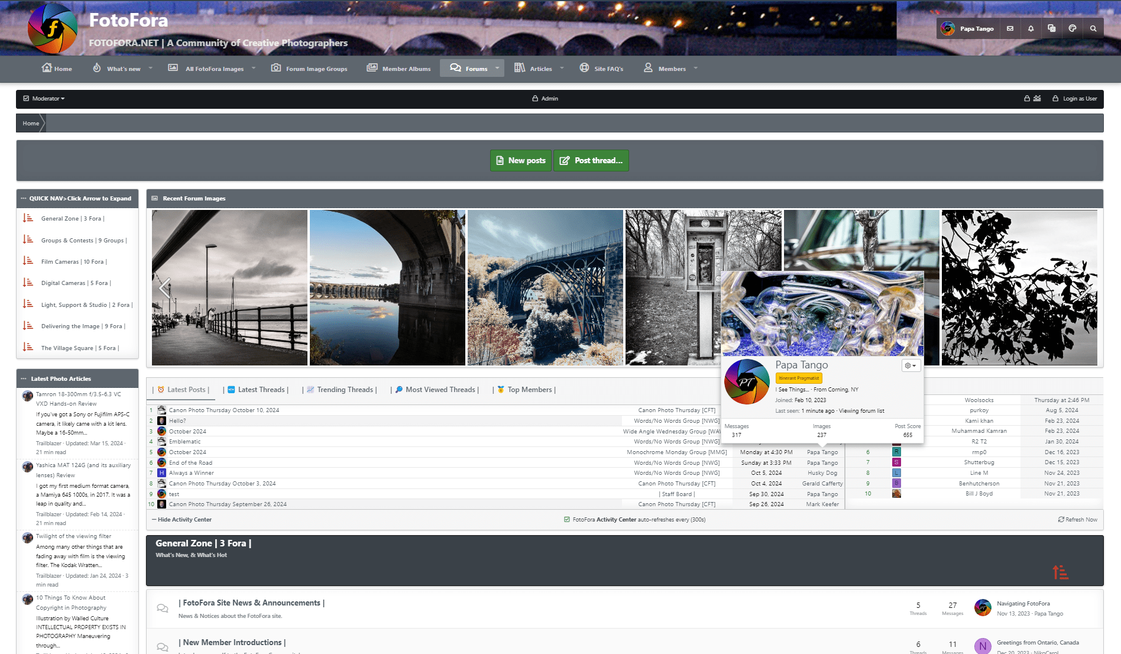Click the Bill J Boyd member avatar
Viewport: 1121px width, 654px height.
coord(896,494)
